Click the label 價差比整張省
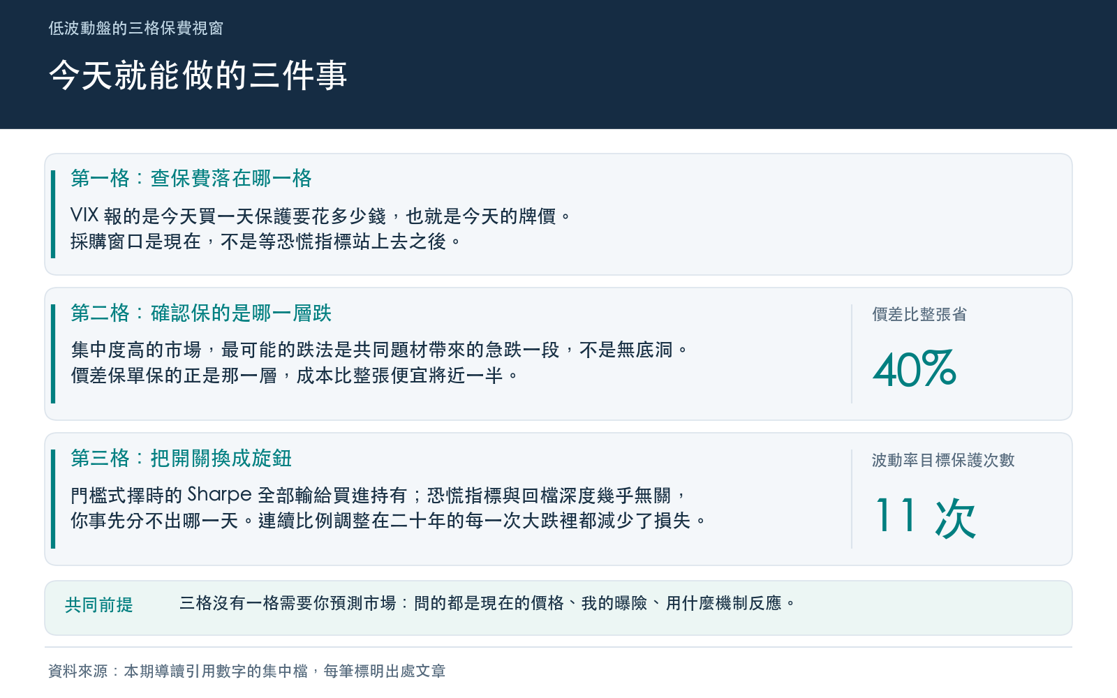The height and width of the screenshot is (698, 1117). point(919,315)
